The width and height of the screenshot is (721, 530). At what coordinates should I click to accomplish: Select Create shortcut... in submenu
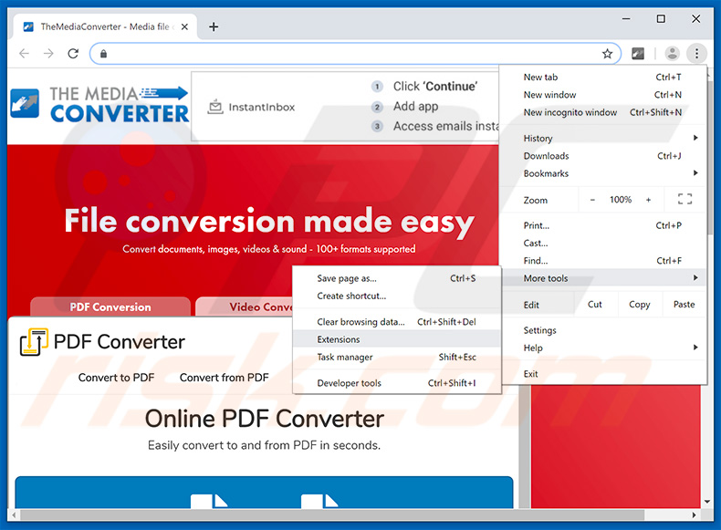(396, 296)
